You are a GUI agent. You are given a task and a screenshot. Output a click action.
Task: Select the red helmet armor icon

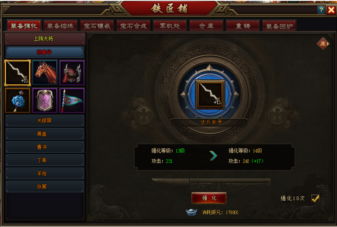(72, 73)
